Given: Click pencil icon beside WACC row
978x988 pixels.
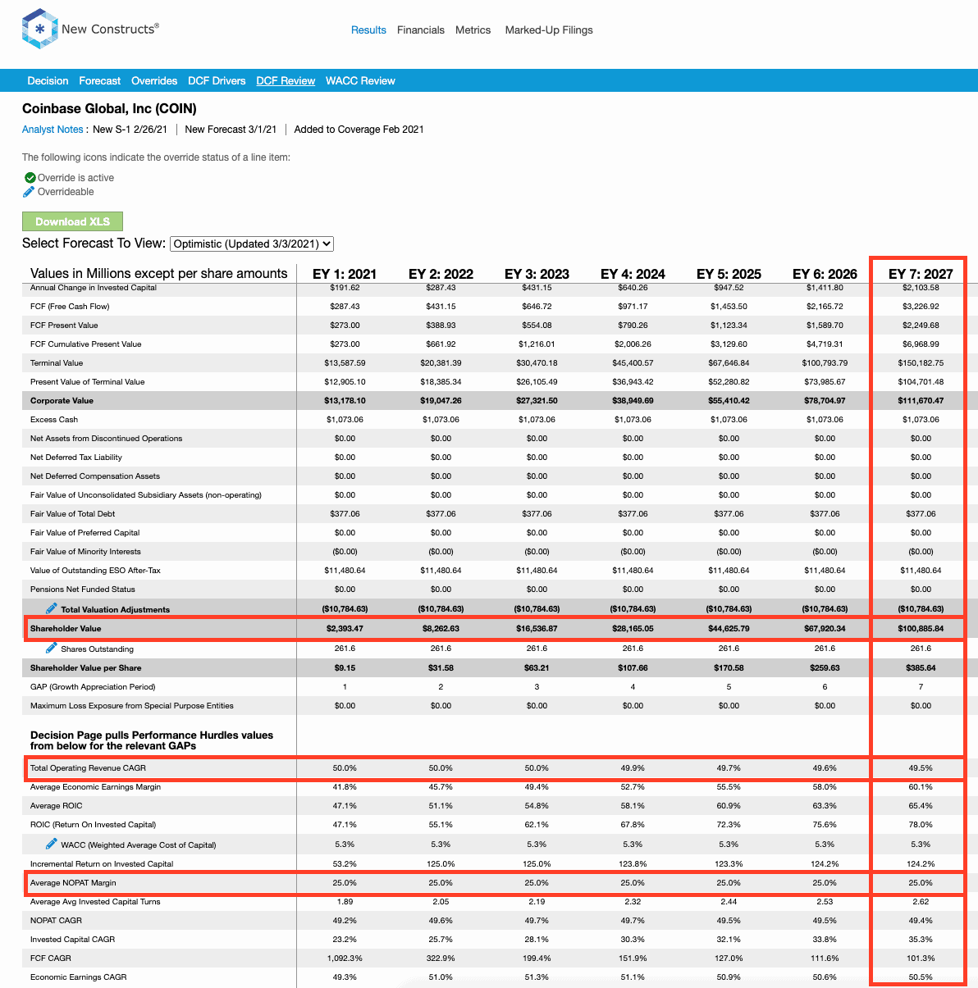Looking at the screenshot, I should [52, 844].
